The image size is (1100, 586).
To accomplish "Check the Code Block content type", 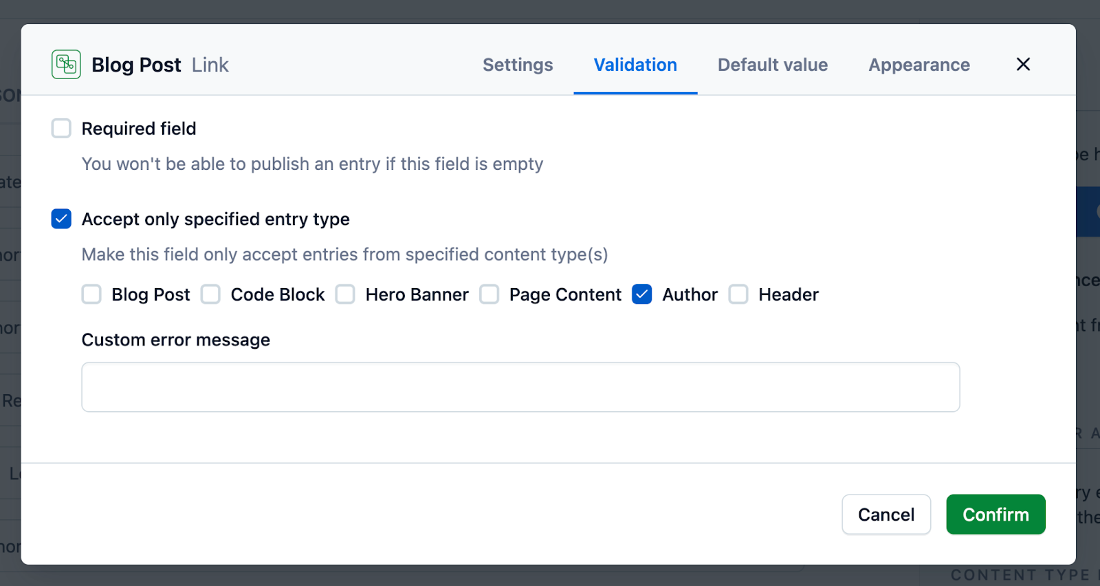I will point(210,294).
